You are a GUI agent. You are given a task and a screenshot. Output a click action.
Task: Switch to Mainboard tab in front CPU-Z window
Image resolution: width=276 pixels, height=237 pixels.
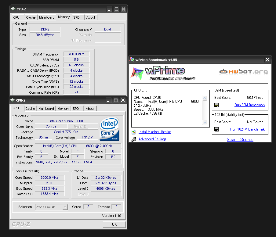pyautogui.click(x=46, y=109)
